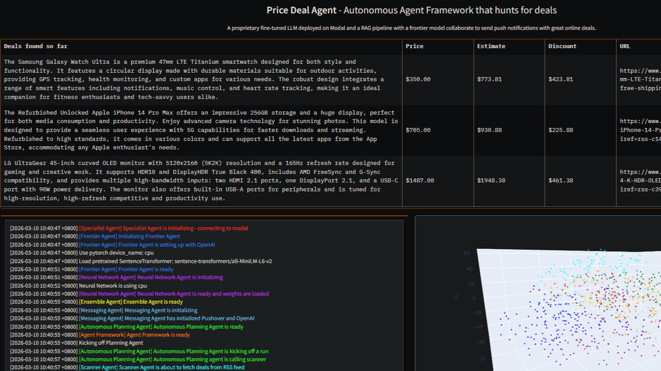Click the orange "Agent Framework is ready" log line
The width and height of the screenshot is (661, 371).
pos(100,335)
